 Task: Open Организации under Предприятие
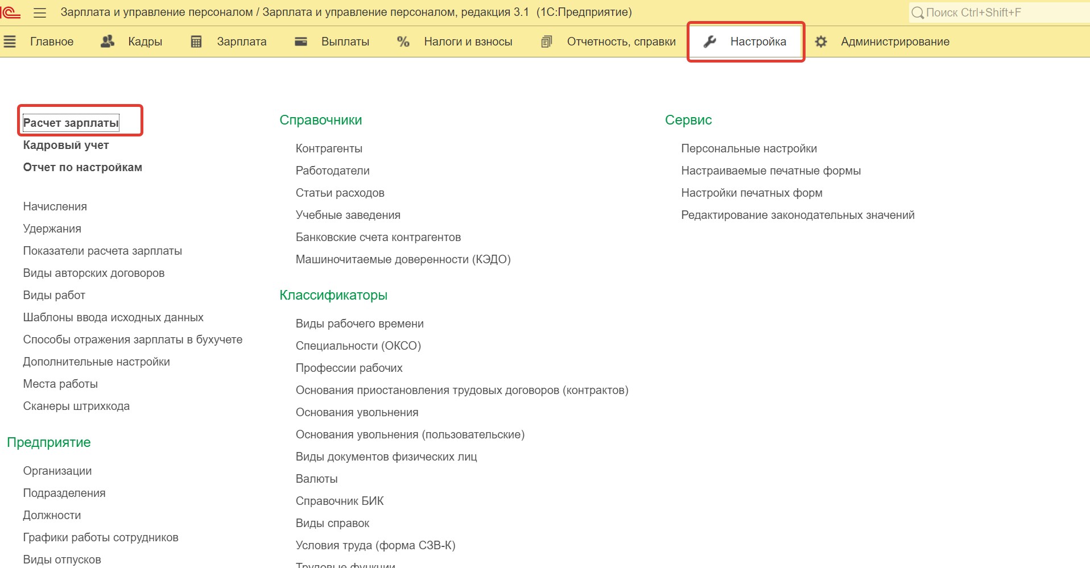[57, 471]
